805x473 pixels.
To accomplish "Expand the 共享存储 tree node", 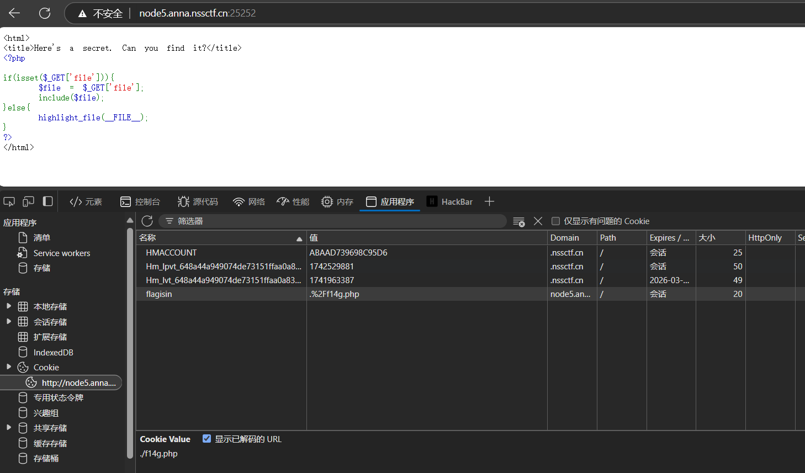I will tap(9, 428).
